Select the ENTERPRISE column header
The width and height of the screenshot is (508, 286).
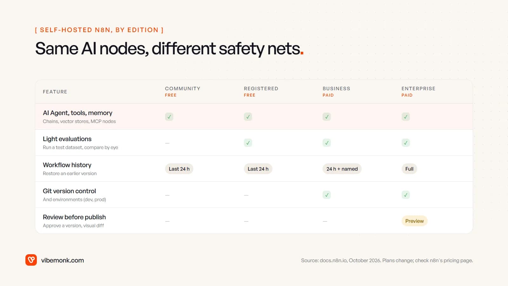pos(418,88)
